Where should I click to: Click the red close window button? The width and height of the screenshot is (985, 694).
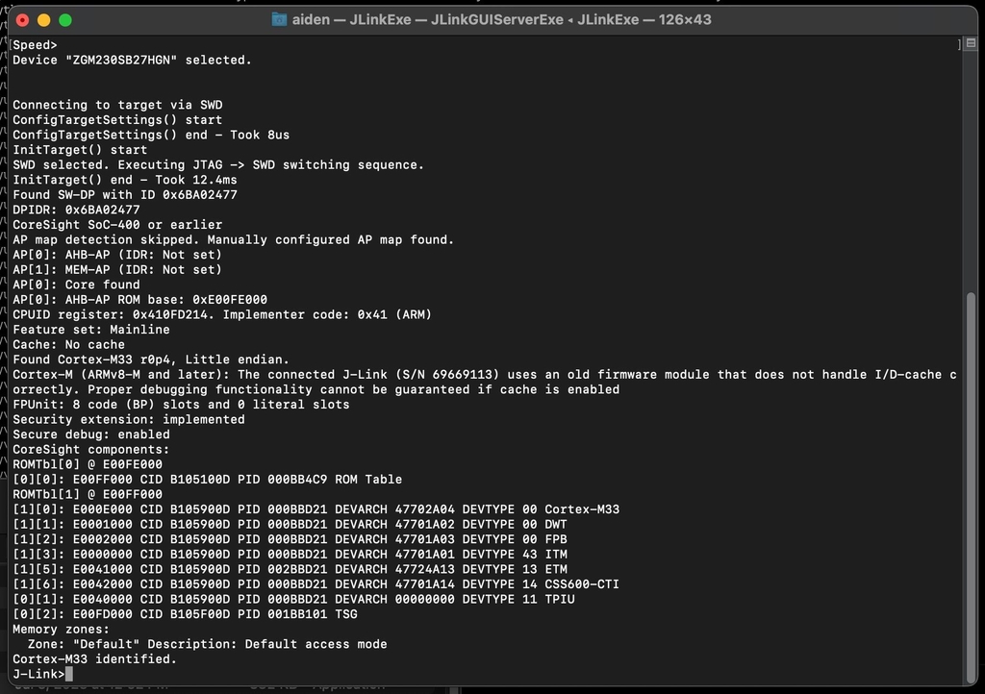23,20
